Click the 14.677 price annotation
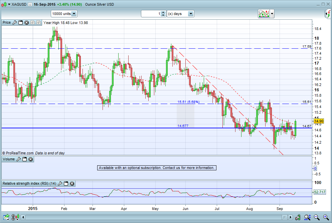The width and height of the screenshot is (332, 223). (183, 126)
